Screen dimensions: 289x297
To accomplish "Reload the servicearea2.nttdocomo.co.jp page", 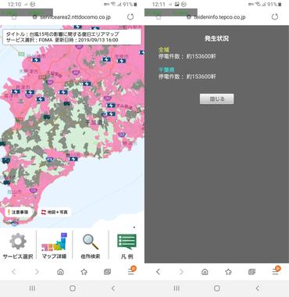I will (130, 17).
